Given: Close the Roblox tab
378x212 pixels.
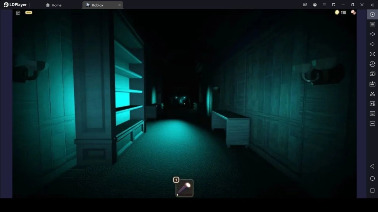Looking at the screenshot, I should click(x=119, y=5).
